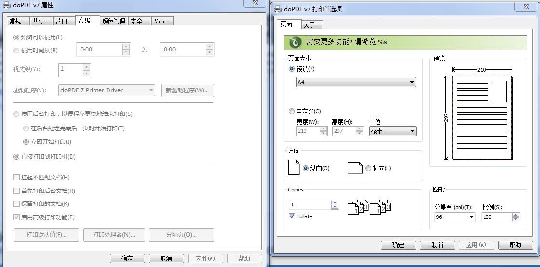Toggle the Collate checkbox
The image size is (540, 267).
[x=292, y=216]
